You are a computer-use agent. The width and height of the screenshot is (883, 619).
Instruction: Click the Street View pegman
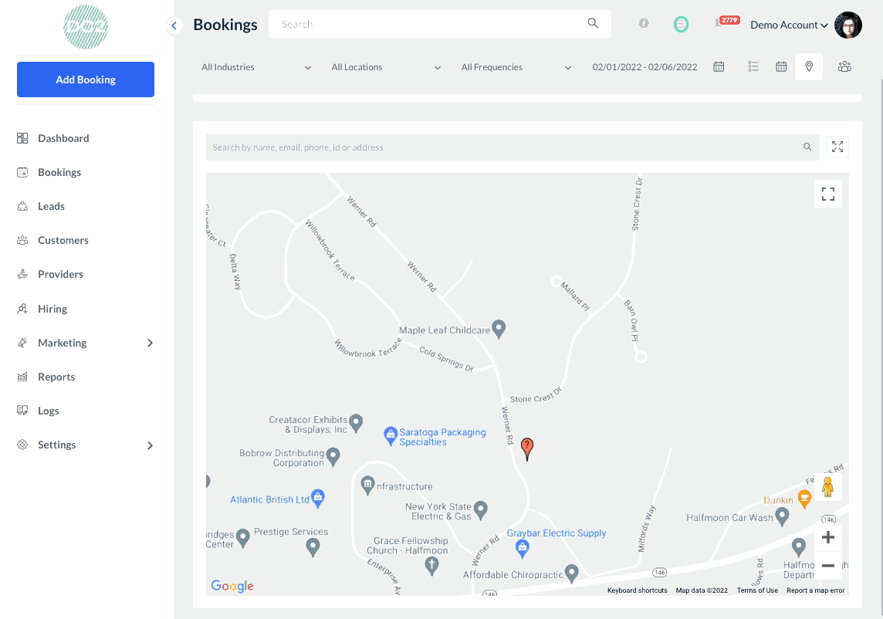(827, 487)
